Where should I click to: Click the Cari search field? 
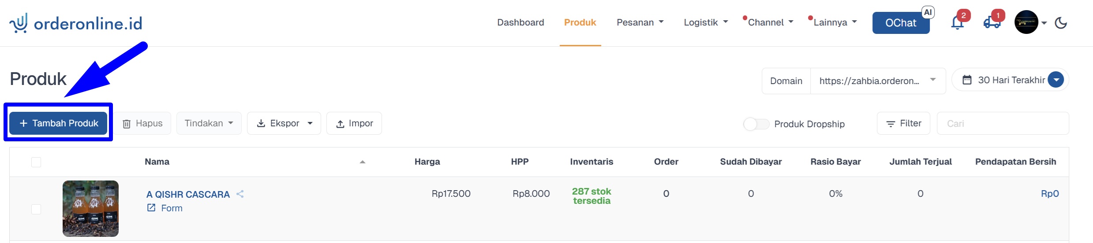(x=1003, y=123)
